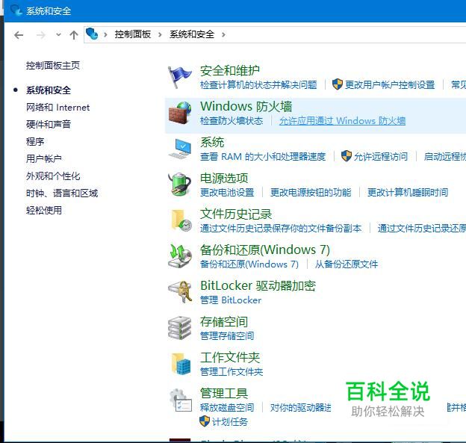Open 控制面板主页 in the sidebar
This screenshot has width=466, height=443.
pyautogui.click(x=53, y=66)
